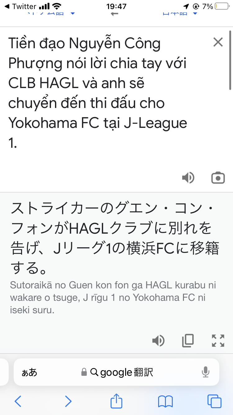The width and height of the screenshot is (233, 415).
Task: Return to Twitter app via status bar
Action: (x=21, y=6)
